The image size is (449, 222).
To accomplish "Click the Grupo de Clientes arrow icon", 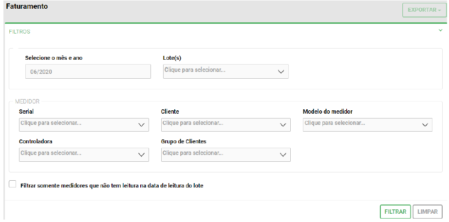I will (283, 154).
